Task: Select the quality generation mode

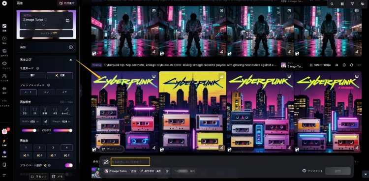Action: [x=60, y=76]
